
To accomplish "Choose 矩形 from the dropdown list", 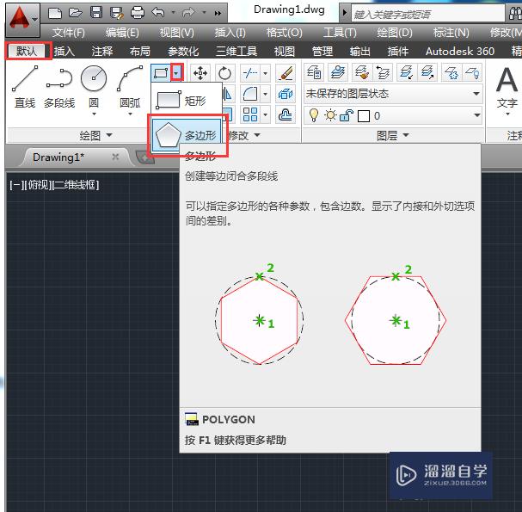I will click(187, 101).
